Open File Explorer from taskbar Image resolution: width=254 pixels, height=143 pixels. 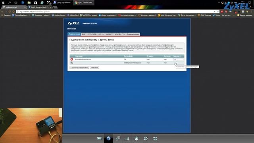pyautogui.click(x=29, y=3)
